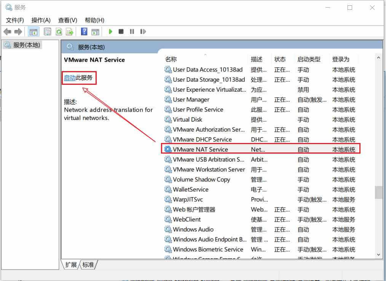Sort services by the 名称 column header
Image resolution: width=386 pixels, height=281 pixels.
(x=171, y=59)
